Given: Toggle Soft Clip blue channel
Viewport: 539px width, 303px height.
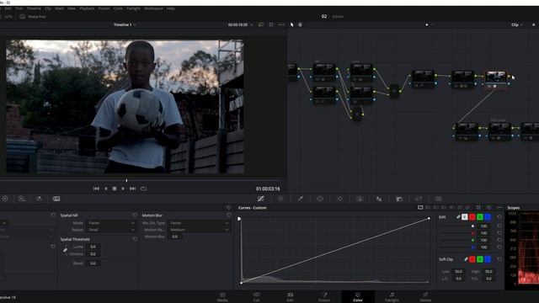Looking at the screenshot, I should [488, 259].
